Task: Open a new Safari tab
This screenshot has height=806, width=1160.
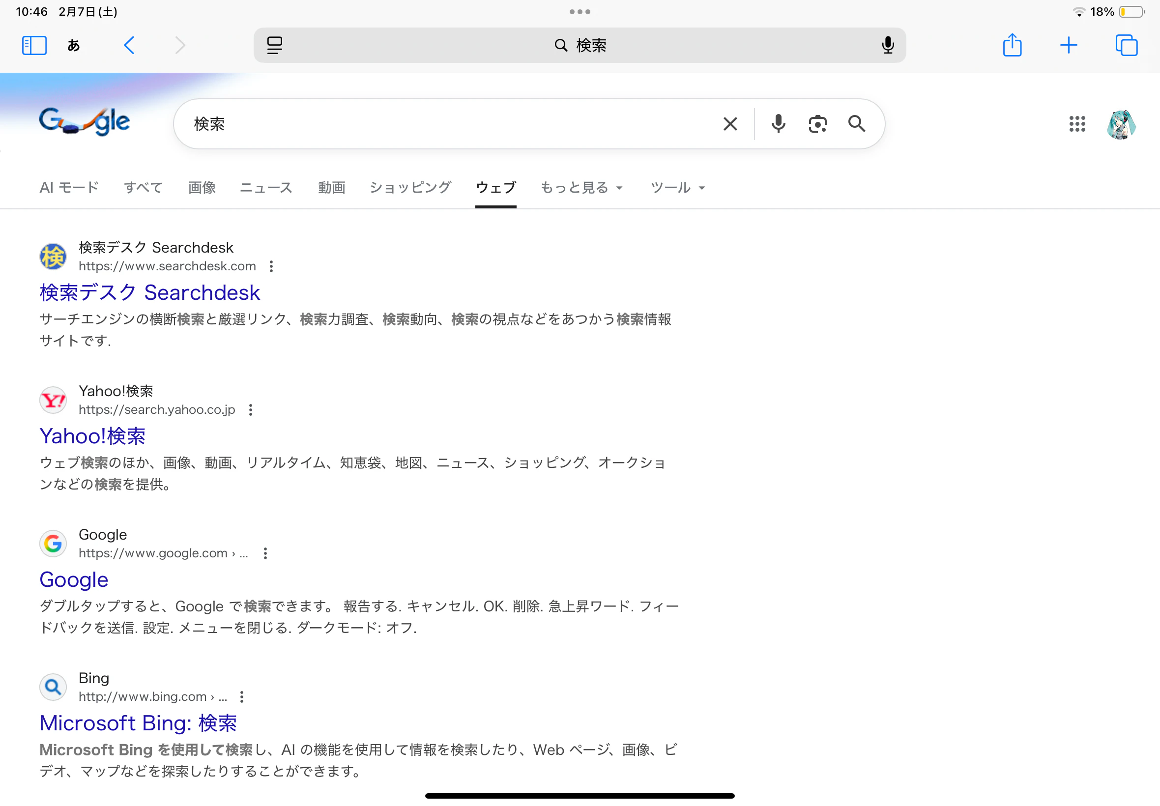Action: (1069, 45)
